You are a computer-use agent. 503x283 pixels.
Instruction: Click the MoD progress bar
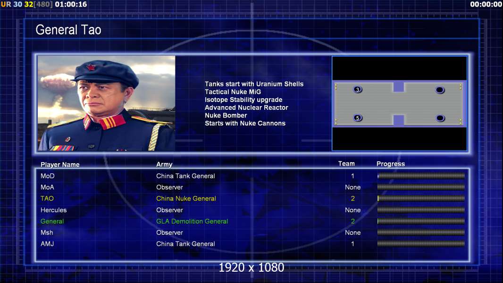421,176
